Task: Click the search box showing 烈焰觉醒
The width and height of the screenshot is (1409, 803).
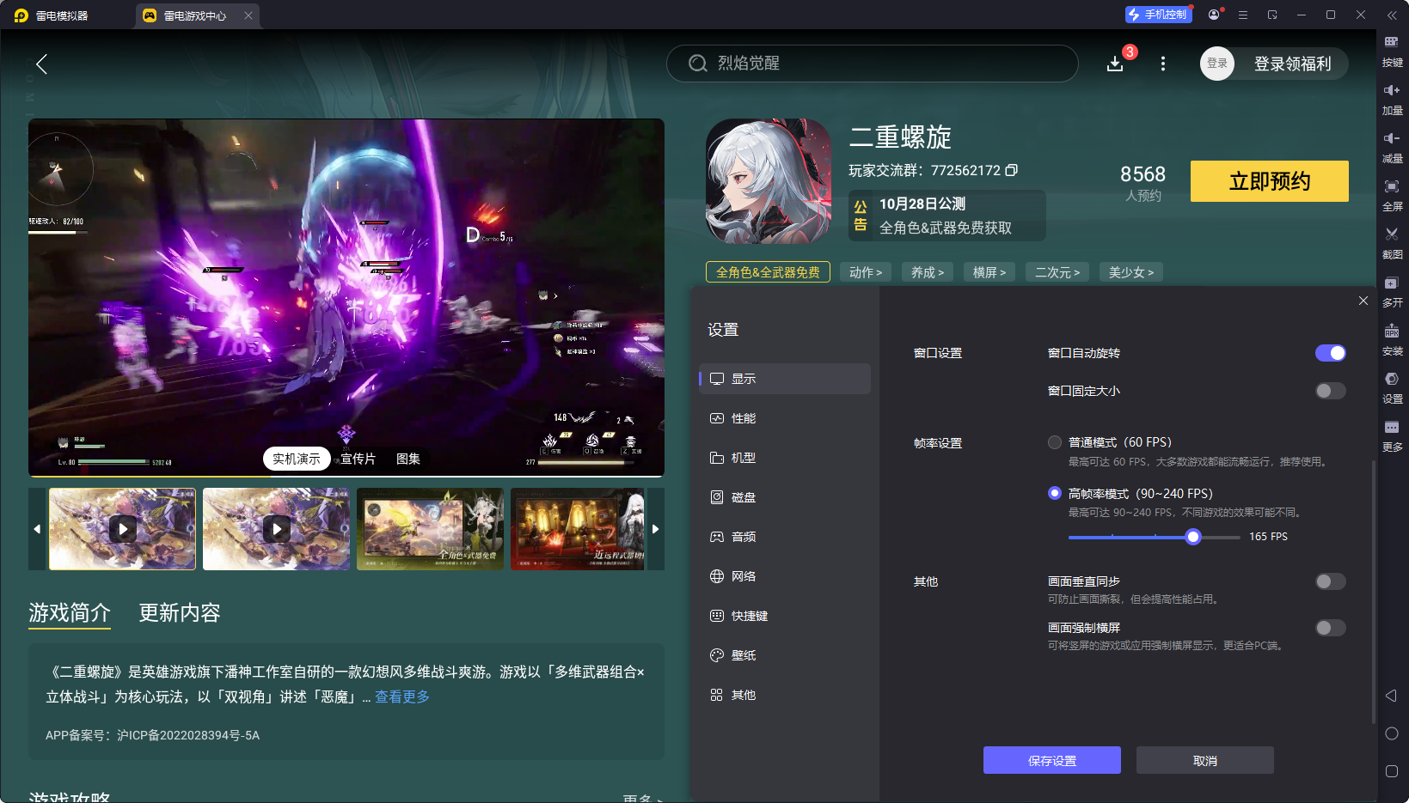Action: pyautogui.click(x=872, y=64)
